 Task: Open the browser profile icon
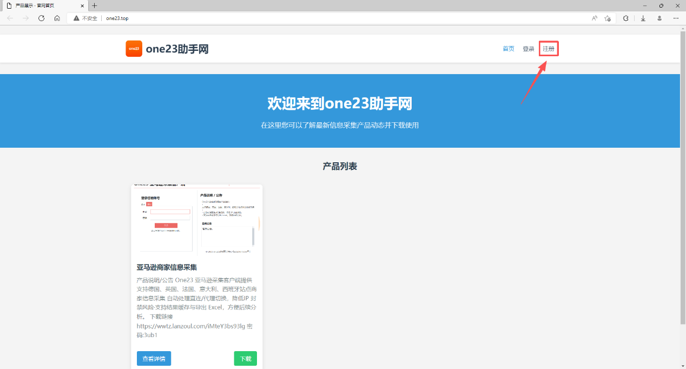[659, 18]
